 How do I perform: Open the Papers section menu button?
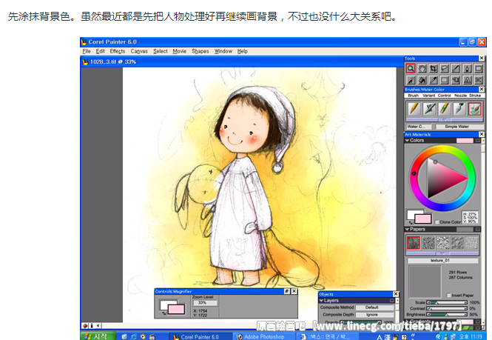click(477, 230)
